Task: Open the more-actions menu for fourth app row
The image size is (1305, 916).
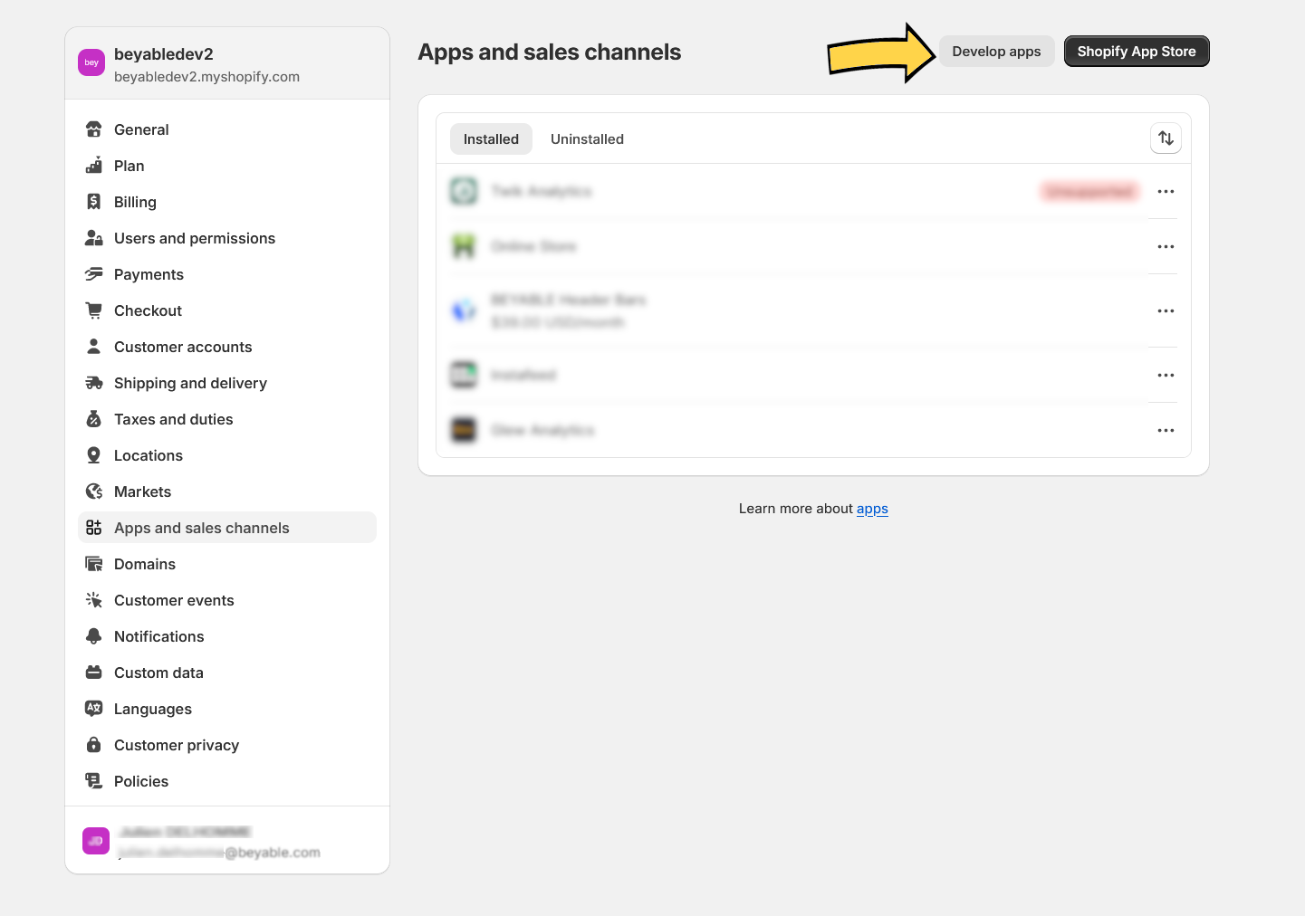Action: [1166, 376]
